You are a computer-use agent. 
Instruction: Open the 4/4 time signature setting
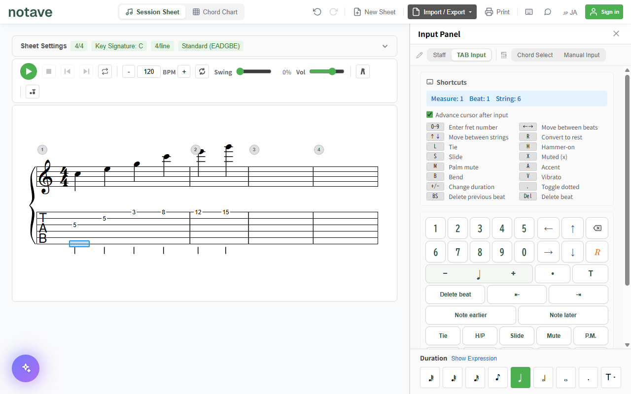(79, 46)
